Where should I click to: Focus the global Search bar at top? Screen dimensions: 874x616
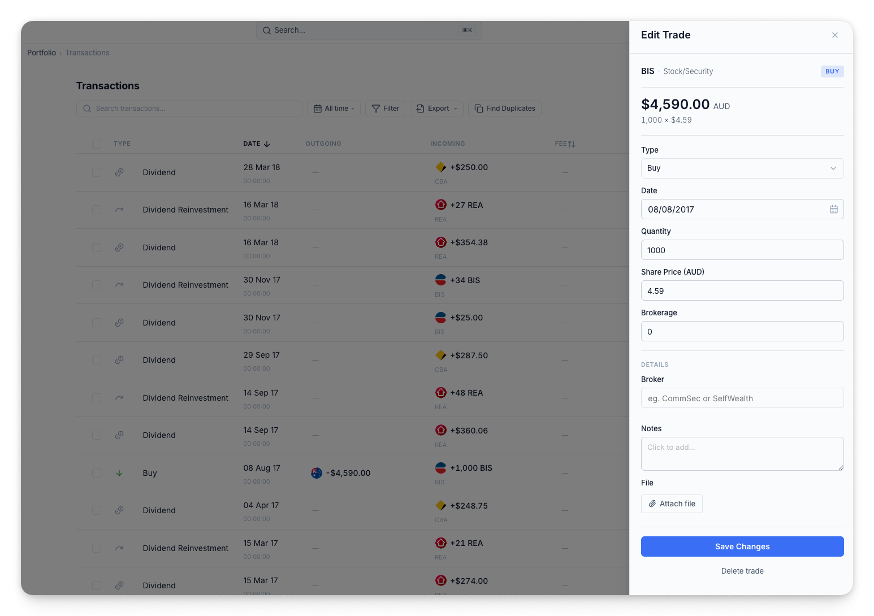click(x=369, y=31)
